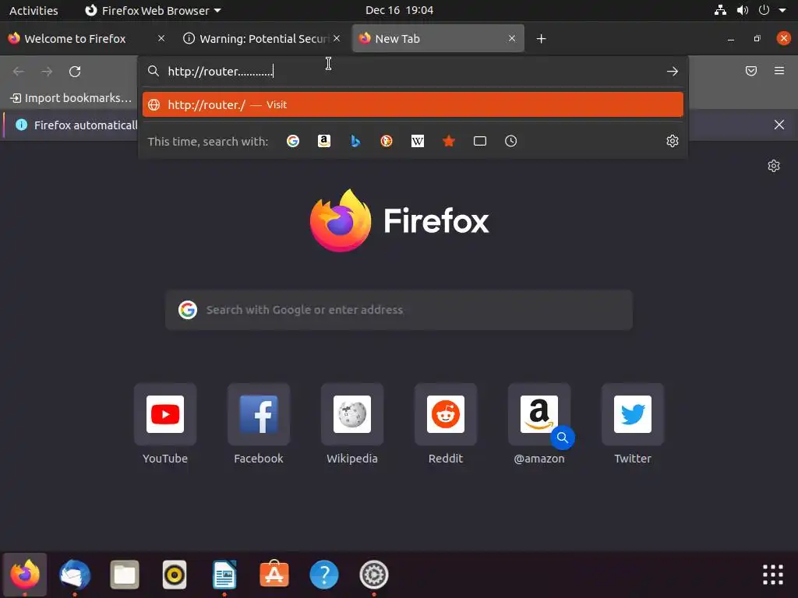The image size is (798, 598).
Task: Open the Firefox application menu
Action: 779,71
